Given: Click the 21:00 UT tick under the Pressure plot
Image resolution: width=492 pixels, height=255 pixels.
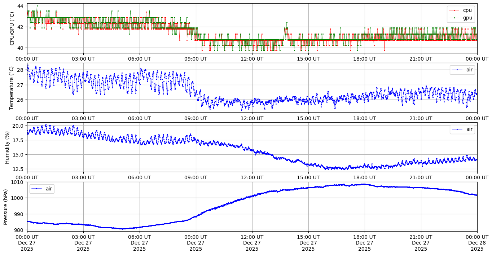Looking at the screenshot, I should click(421, 237).
